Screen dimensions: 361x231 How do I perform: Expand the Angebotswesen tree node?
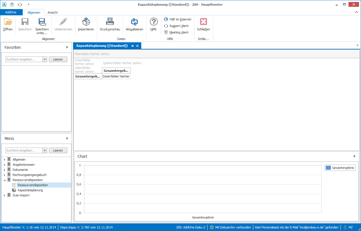coord(4,165)
